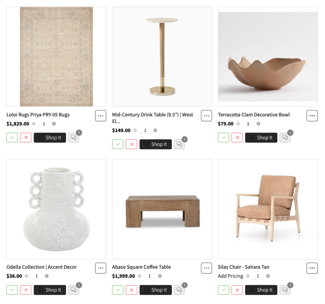Approve the Terracotta Clam Decorative Bowl

coord(223,137)
